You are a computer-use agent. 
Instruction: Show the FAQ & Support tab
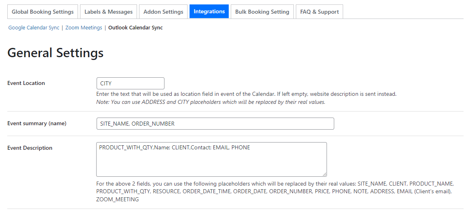pos(319,12)
